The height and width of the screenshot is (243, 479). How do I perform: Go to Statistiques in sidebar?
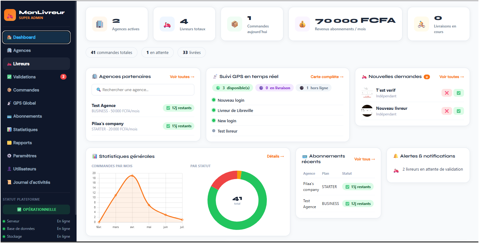pos(36,129)
